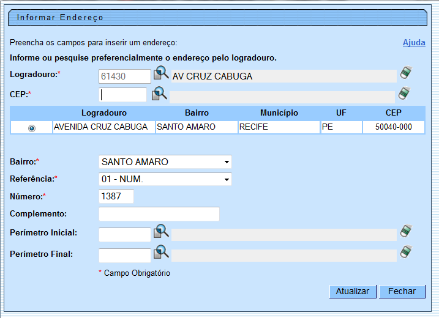Search Perímetro Inicial with magnifier icon
The width and height of the screenshot is (439, 318).
click(161, 231)
